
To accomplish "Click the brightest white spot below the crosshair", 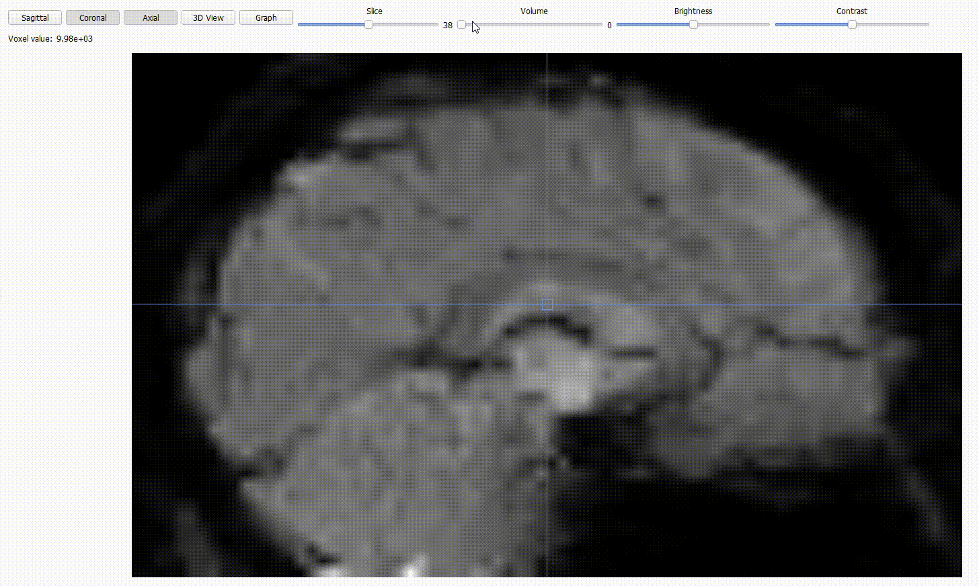I will coord(572,390).
